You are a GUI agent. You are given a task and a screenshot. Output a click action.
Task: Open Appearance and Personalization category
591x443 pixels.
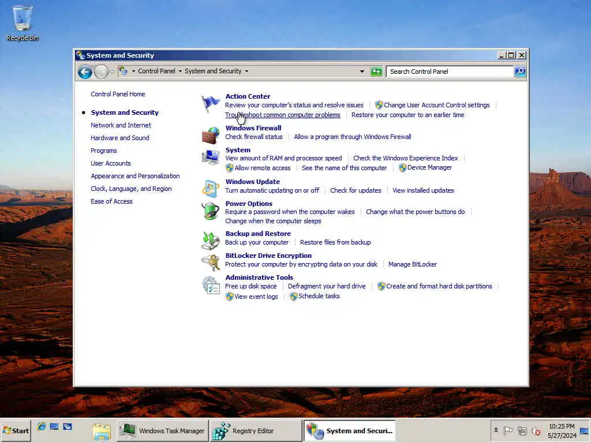135,176
